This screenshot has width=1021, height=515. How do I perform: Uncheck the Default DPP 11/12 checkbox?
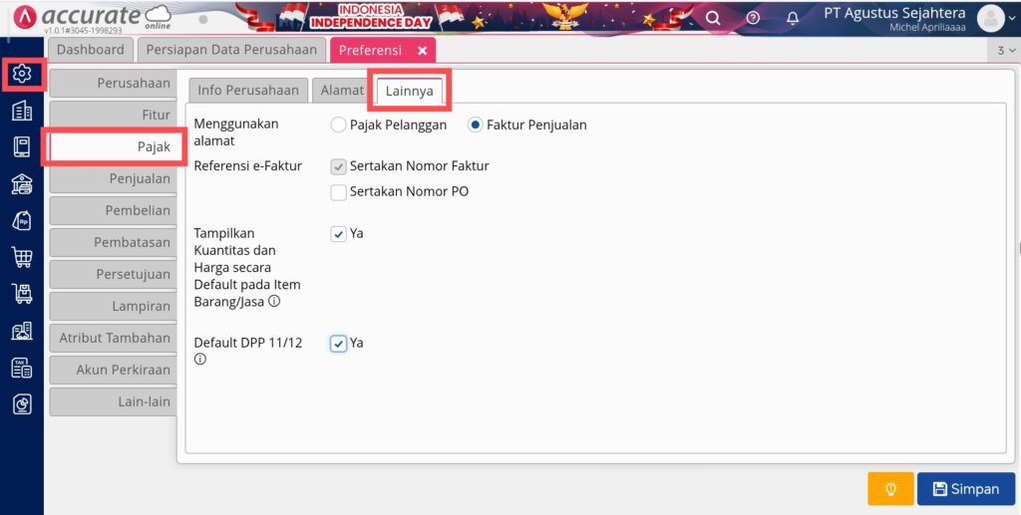click(x=339, y=343)
